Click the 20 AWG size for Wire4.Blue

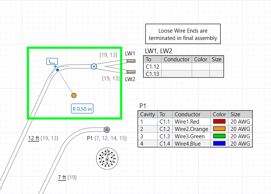tap(240, 144)
